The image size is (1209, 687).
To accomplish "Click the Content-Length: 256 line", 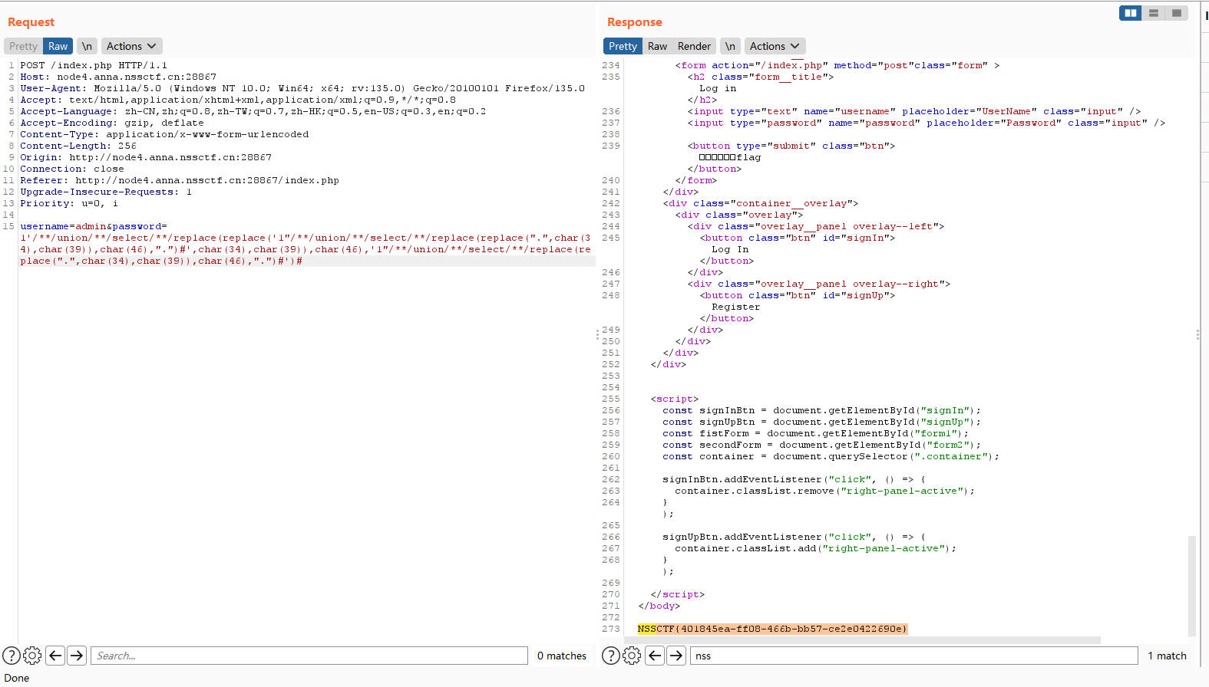I will pyautogui.click(x=78, y=146).
